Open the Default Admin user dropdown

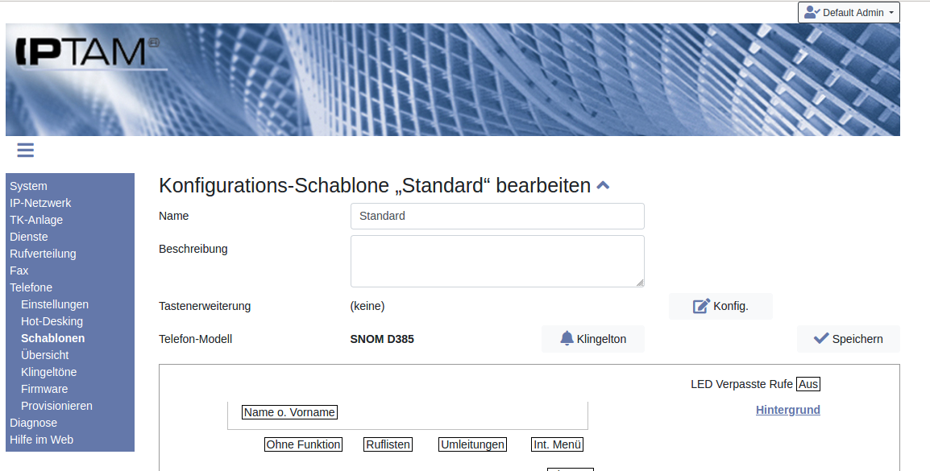[x=849, y=13]
